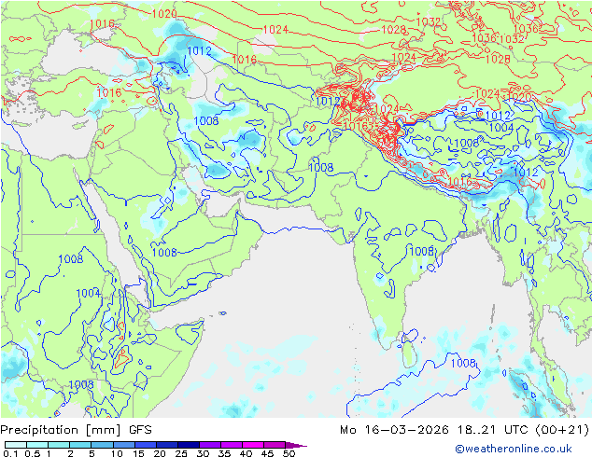The image size is (592, 457).
Task: Select the 30–35 mm violet legend swatch
Action: click(x=209, y=445)
